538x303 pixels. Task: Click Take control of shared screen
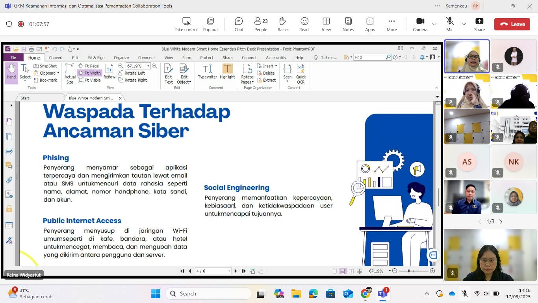point(186,24)
